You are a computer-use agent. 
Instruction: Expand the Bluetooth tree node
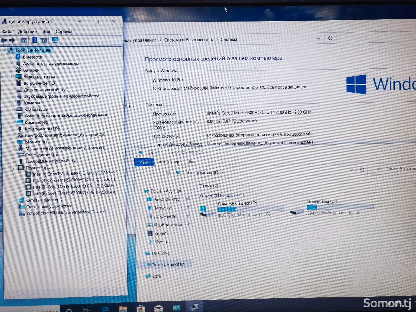(x=11, y=57)
